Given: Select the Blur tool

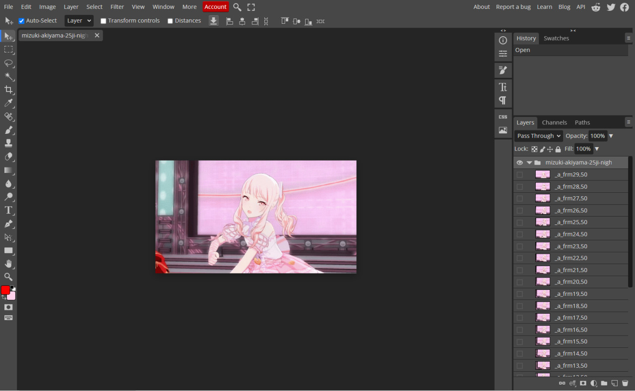Looking at the screenshot, I should 8,183.
